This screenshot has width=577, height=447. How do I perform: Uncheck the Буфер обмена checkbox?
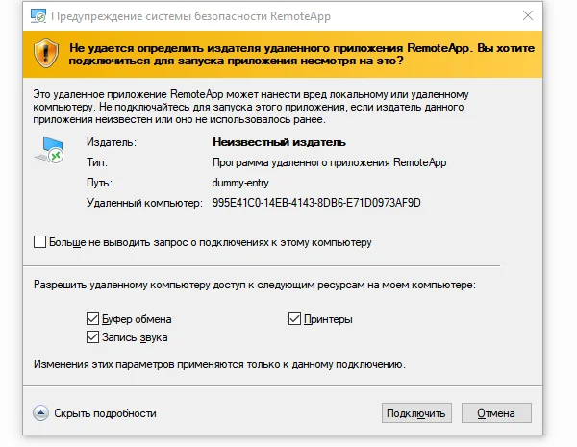(92, 319)
